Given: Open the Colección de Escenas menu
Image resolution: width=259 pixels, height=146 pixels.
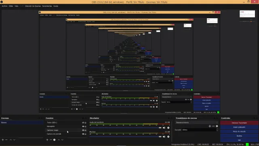Looking at the screenshot, I should click(x=33, y=6).
